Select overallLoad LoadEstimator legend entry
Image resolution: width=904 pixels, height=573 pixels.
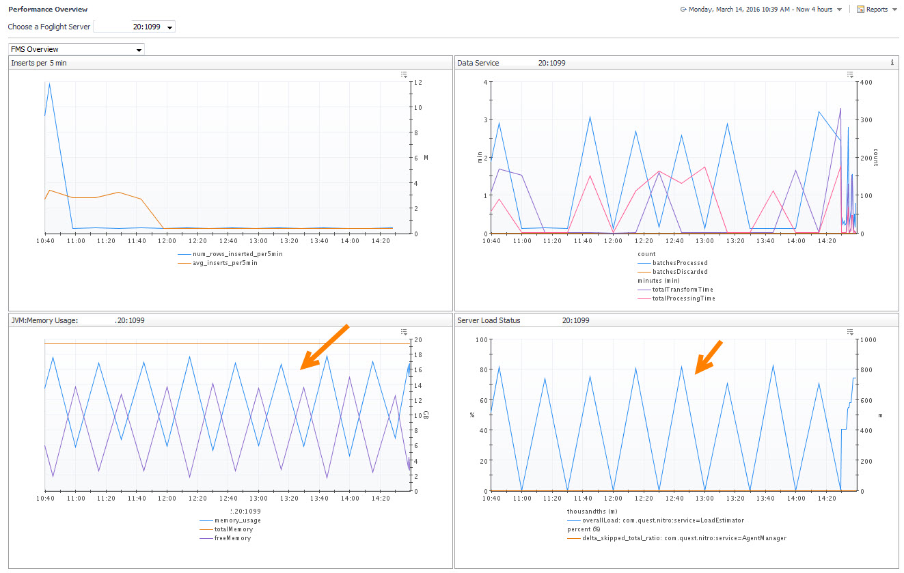click(x=656, y=520)
